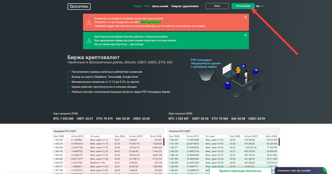This screenshot has width=332, height=174.
Task: Use the Покупка BTC/USDT table scrollbar
Action: 279,142
